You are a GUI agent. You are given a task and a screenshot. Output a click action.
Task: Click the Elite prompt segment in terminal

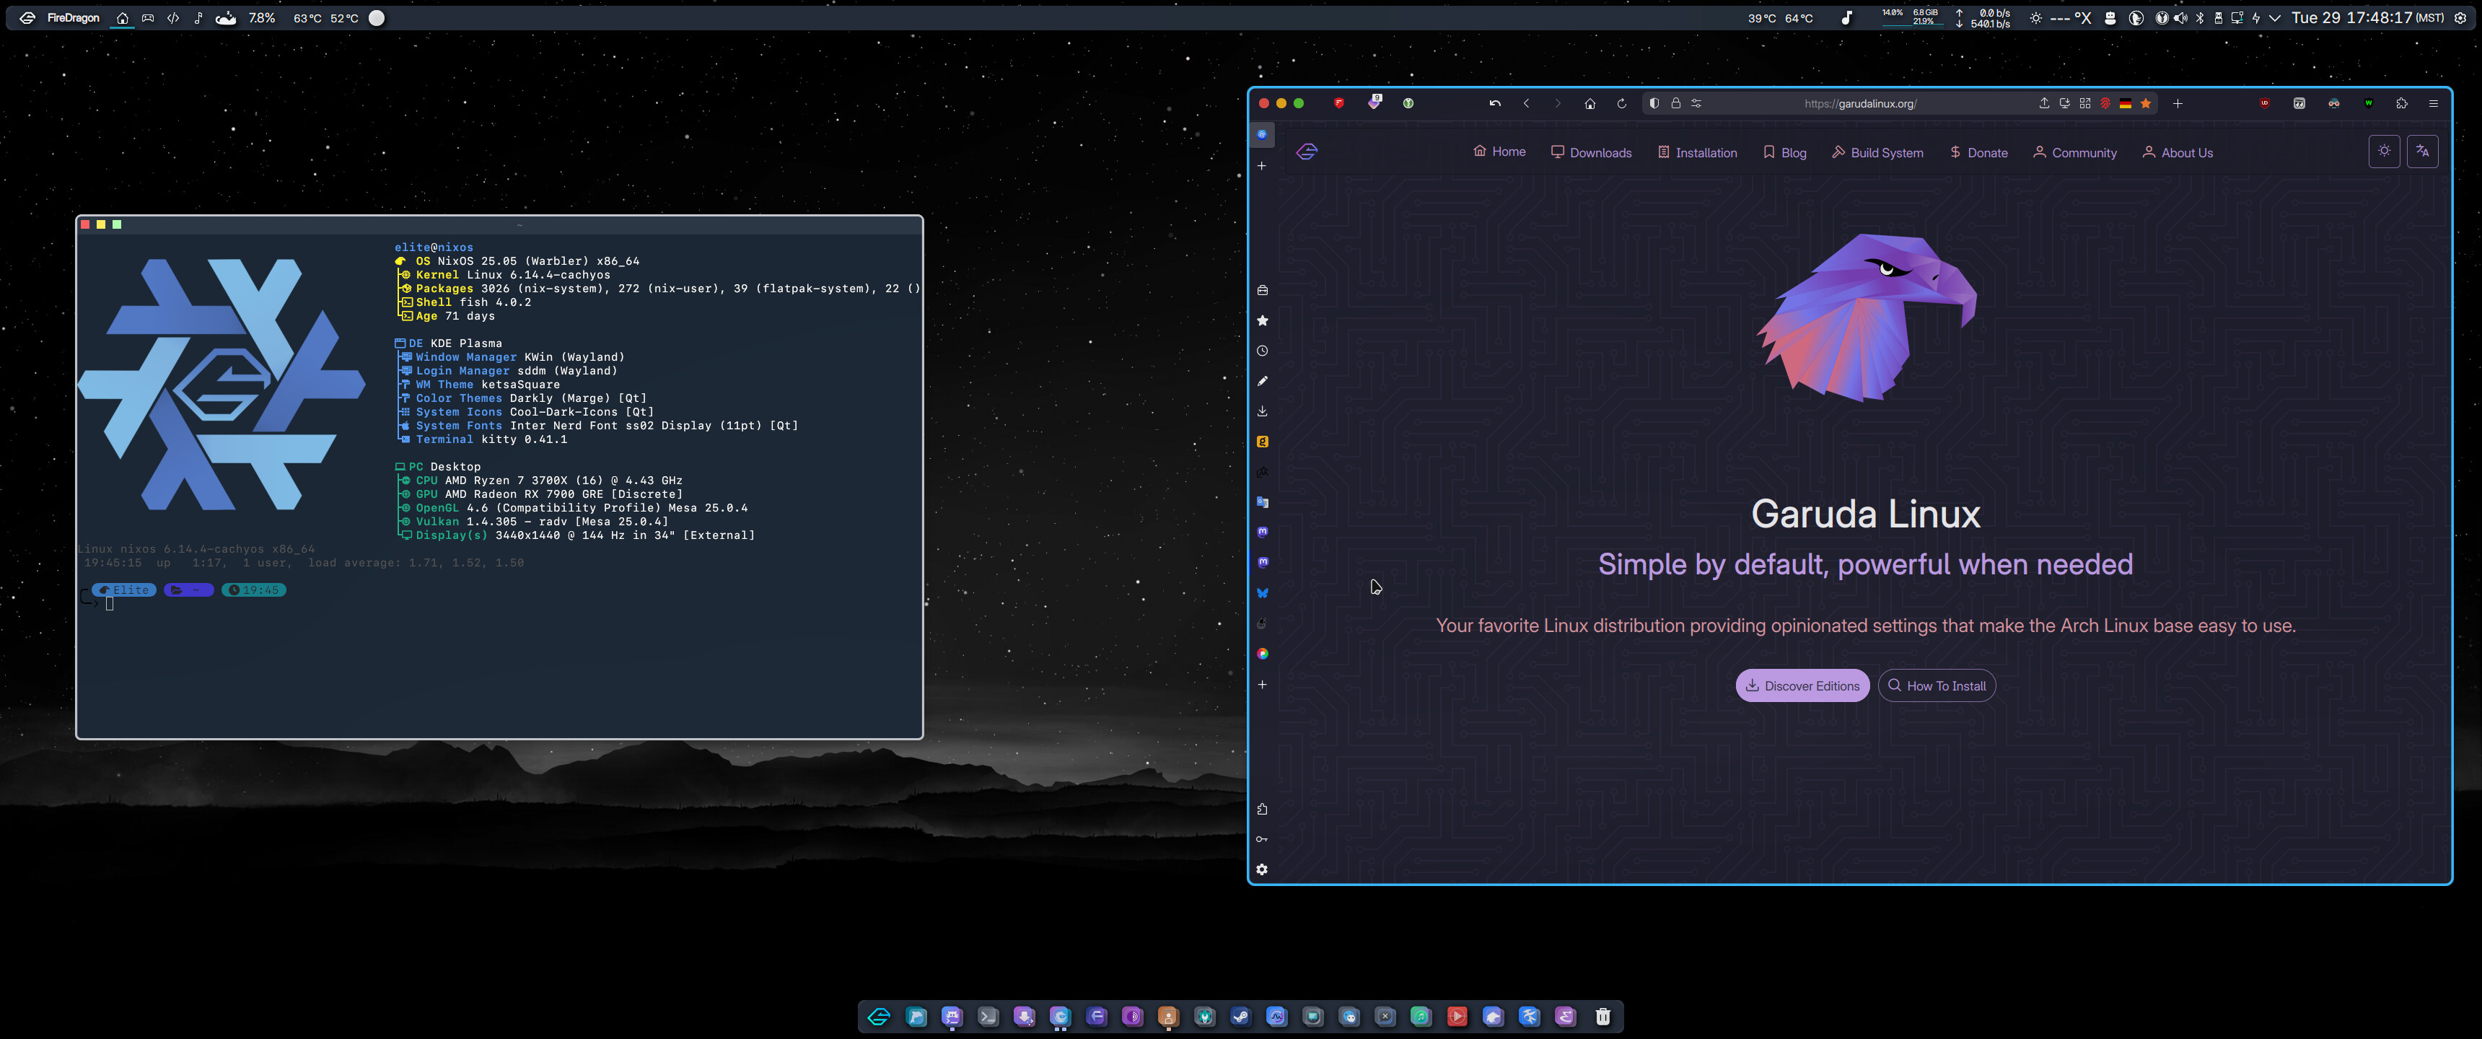(x=124, y=590)
